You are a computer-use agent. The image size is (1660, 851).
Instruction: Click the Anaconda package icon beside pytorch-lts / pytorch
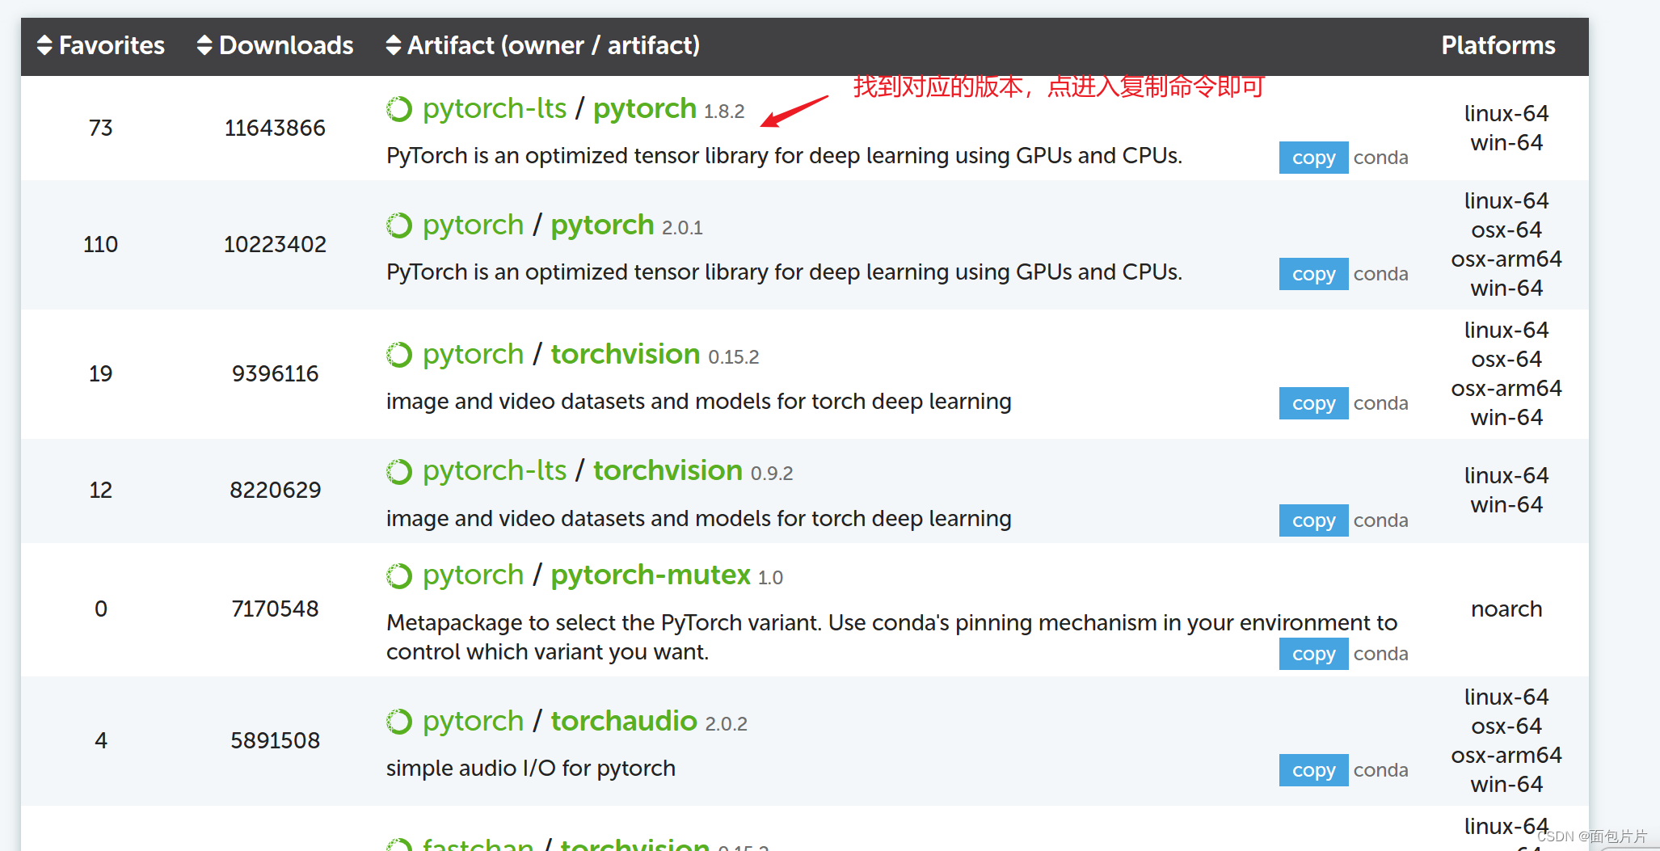point(399,107)
